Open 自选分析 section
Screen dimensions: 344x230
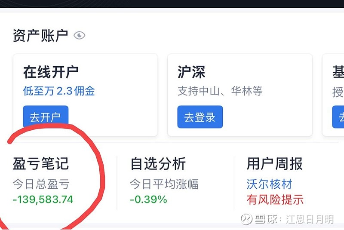click(158, 163)
